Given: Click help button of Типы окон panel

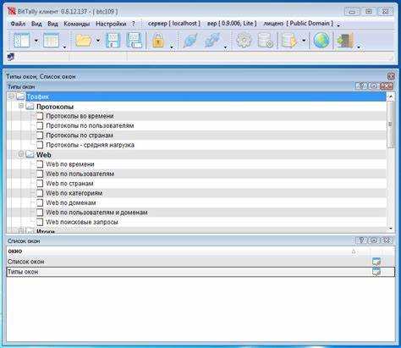Looking at the screenshot, I should 361,86.
